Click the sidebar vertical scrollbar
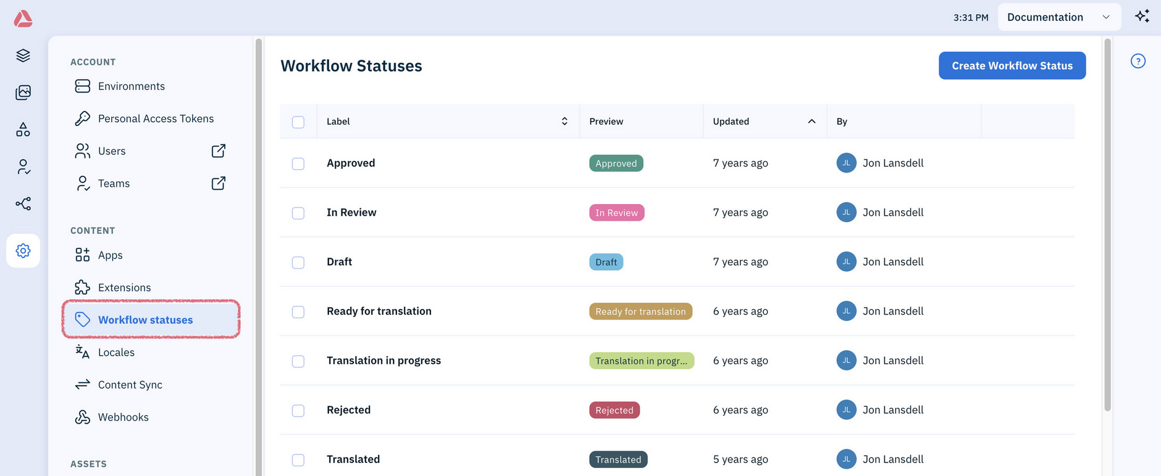The height and width of the screenshot is (476, 1161). click(259, 256)
